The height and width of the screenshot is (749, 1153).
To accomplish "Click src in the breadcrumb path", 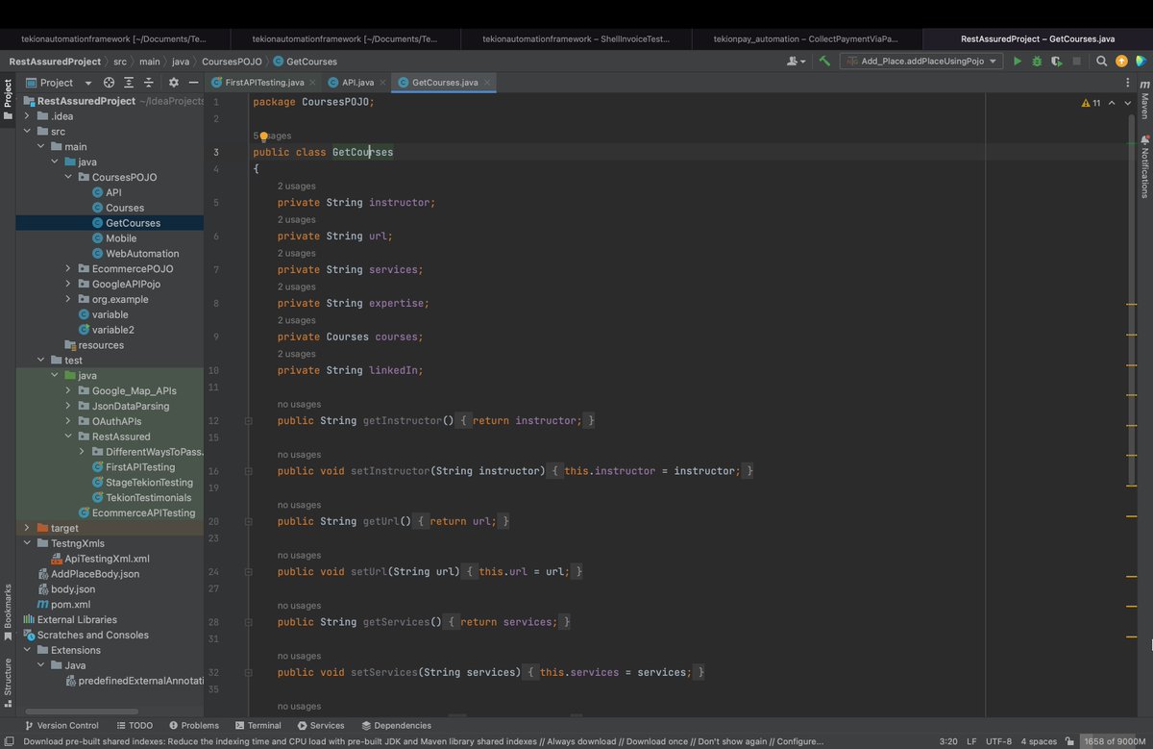I will [120, 62].
